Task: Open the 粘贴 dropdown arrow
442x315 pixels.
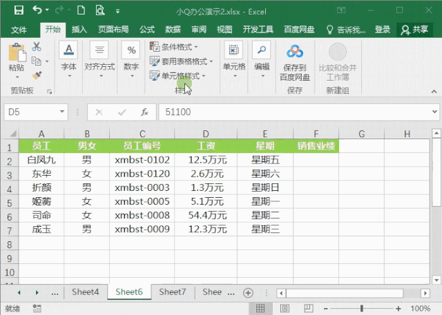Action: (17, 77)
